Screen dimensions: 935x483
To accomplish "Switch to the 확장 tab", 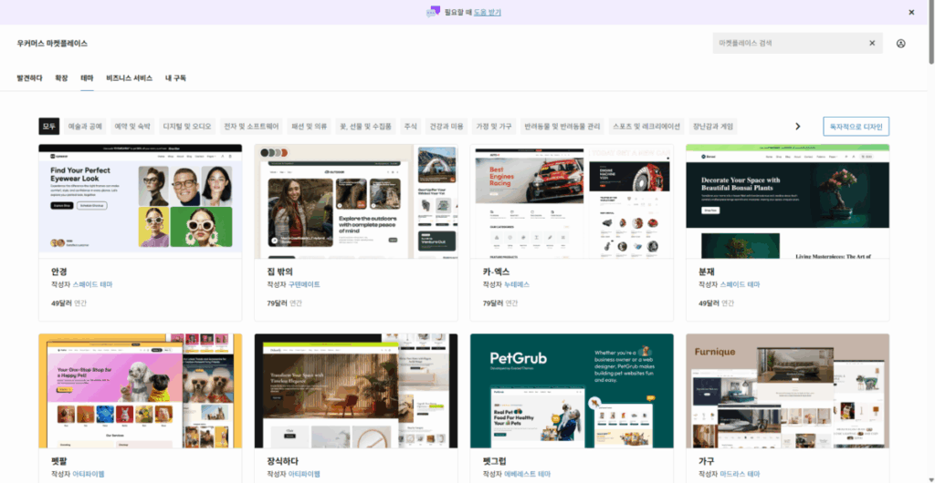I will [61, 78].
